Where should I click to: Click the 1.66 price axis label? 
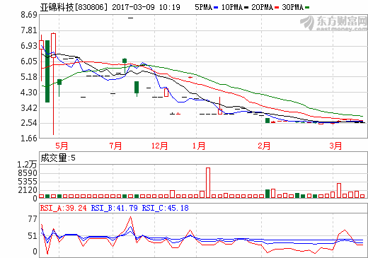29,139
